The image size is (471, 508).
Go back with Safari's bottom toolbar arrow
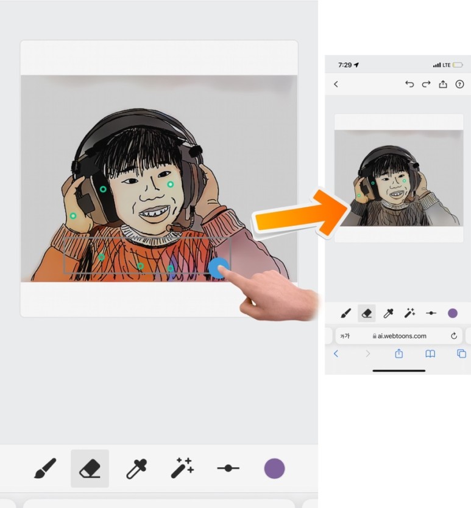[336, 353]
